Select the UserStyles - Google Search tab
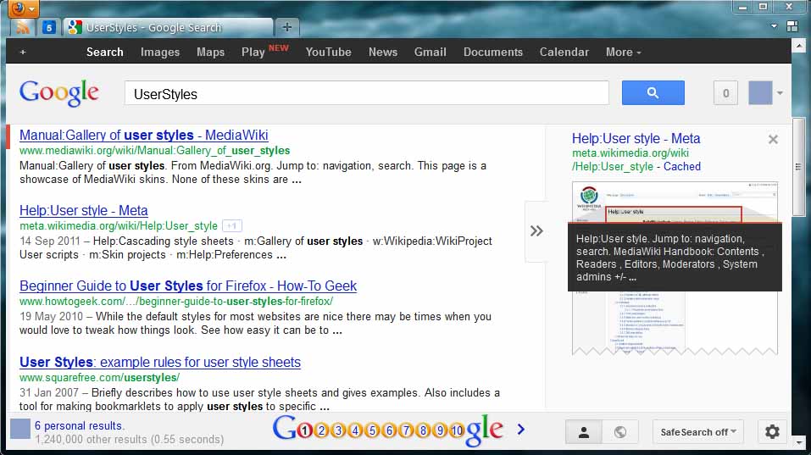 tap(169, 27)
